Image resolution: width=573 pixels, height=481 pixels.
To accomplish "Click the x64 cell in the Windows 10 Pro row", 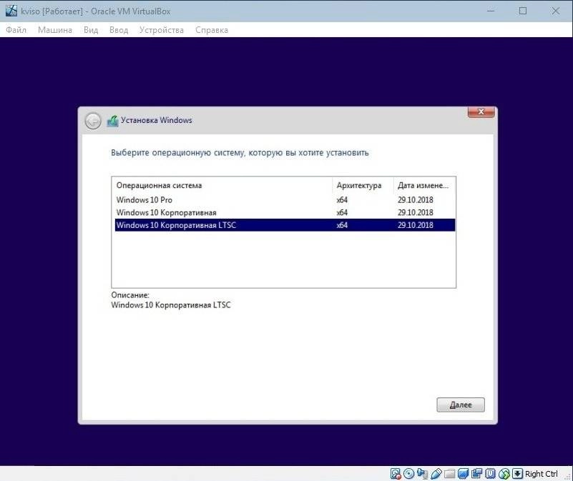I will point(342,200).
